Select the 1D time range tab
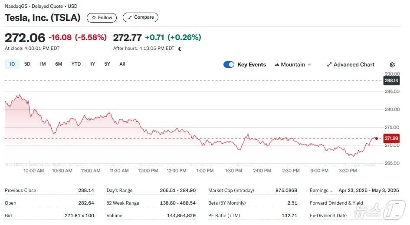This screenshot has height=225, width=410. pos(12,64)
